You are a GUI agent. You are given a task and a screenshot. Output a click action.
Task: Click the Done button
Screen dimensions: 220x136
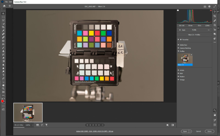coord(210,131)
